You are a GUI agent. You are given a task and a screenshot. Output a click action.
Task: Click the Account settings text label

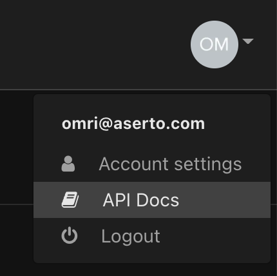(x=170, y=164)
